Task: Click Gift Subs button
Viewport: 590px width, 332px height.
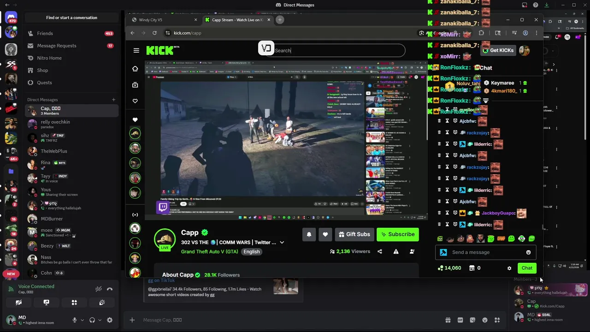Action: click(x=354, y=234)
